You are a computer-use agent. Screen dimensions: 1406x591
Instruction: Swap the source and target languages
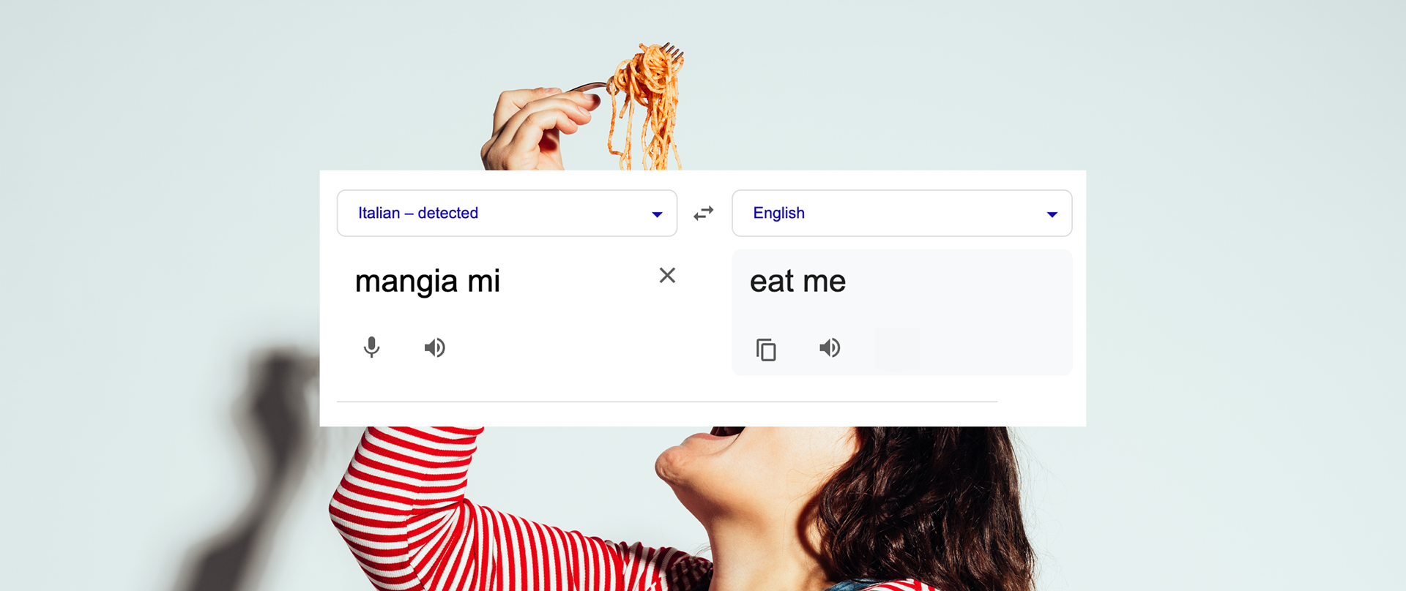(x=704, y=213)
